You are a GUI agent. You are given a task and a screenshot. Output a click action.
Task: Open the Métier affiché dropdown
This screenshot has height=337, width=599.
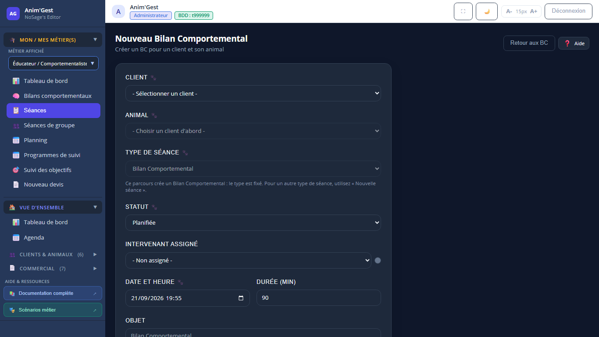(53, 63)
